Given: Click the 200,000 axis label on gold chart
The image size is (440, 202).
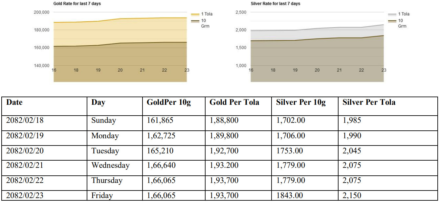Looking at the screenshot, I should pyautogui.click(x=41, y=12).
